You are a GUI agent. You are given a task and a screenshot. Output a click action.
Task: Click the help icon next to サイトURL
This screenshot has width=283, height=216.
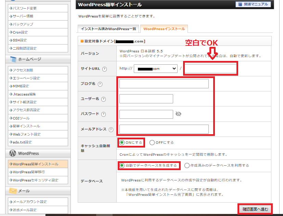[104, 69]
